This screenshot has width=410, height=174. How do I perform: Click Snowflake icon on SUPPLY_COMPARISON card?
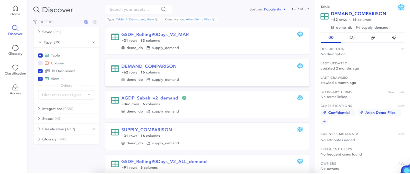pyautogui.click(x=300, y=130)
